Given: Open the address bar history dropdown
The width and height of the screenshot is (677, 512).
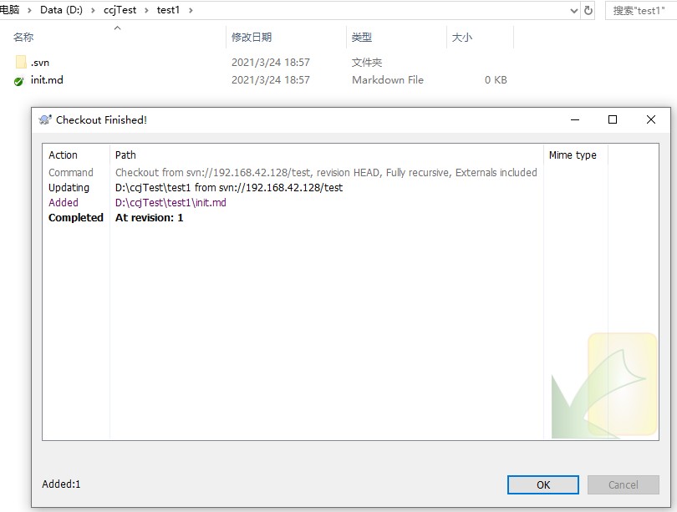Looking at the screenshot, I should pos(573,11).
